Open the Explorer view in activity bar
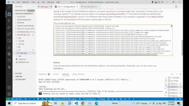189x106 pixels. pyautogui.click(x=9, y=14)
